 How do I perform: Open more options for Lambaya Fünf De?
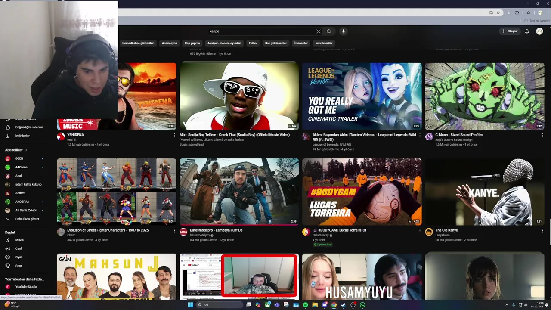[x=297, y=231]
